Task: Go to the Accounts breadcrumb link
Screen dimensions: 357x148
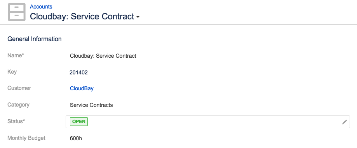Action: coord(41,7)
